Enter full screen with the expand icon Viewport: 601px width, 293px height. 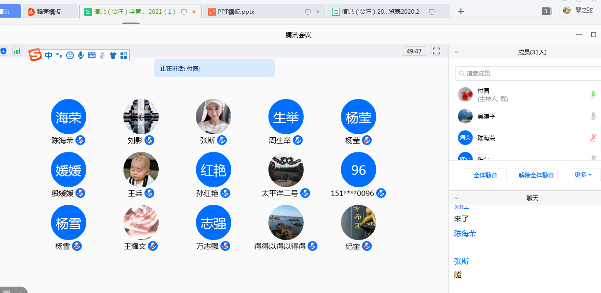pos(436,51)
